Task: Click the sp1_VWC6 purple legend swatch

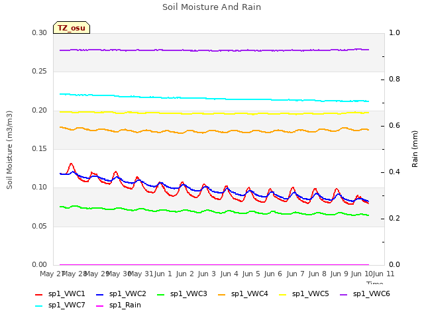Action: [x=343, y=295]
